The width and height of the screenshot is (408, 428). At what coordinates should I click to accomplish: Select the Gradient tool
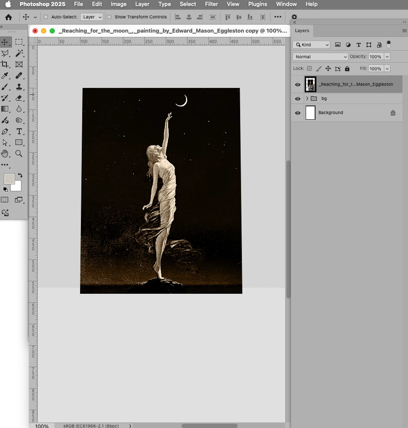(x=5, y=109)
